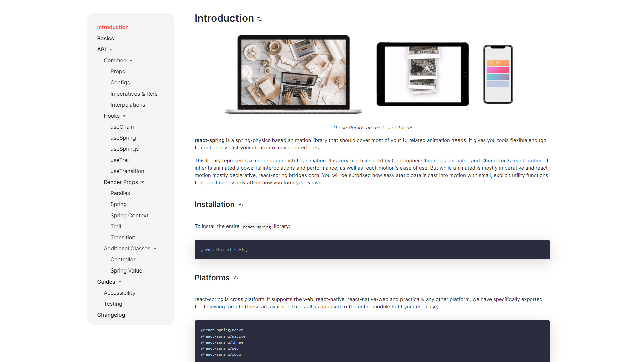This screenshot has height=362, width=644.
Task: Go to Basics in the sidebar
Action: (x=106, y=38)
